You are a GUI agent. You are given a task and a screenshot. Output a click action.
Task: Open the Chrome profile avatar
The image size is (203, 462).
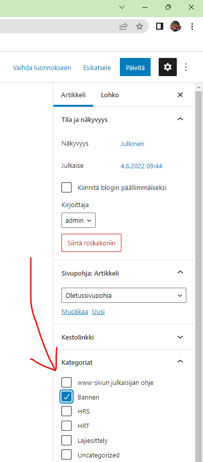click(x=176, y=27)
